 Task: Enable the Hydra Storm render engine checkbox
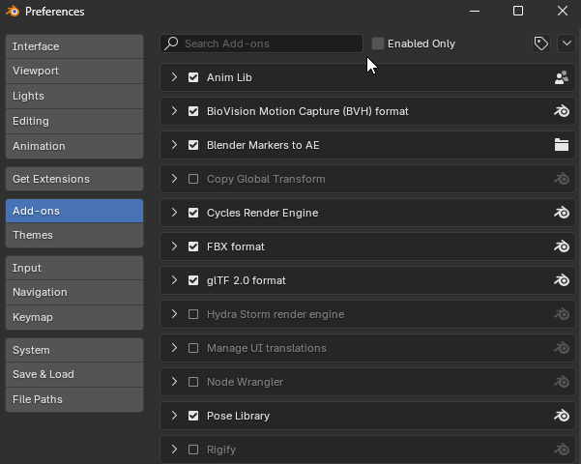coord(193,314)
